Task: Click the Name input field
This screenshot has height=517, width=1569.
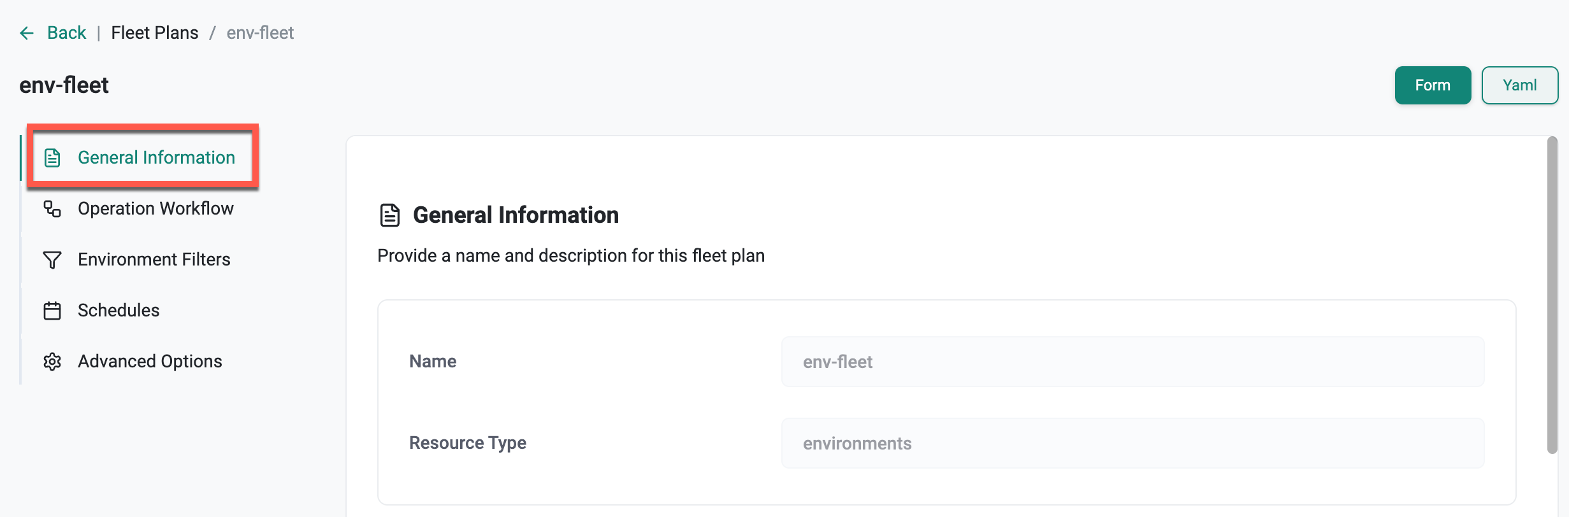Action: point(1132,362)
